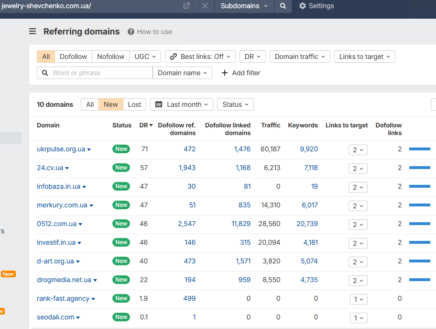Click the blue bar in ukrpulse.org.ua row

click(x=420, y=149)
